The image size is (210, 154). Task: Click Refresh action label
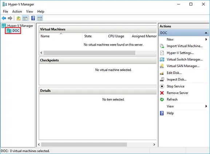pos(172,100)
